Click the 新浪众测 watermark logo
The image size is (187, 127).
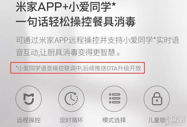tap(174, 119)
